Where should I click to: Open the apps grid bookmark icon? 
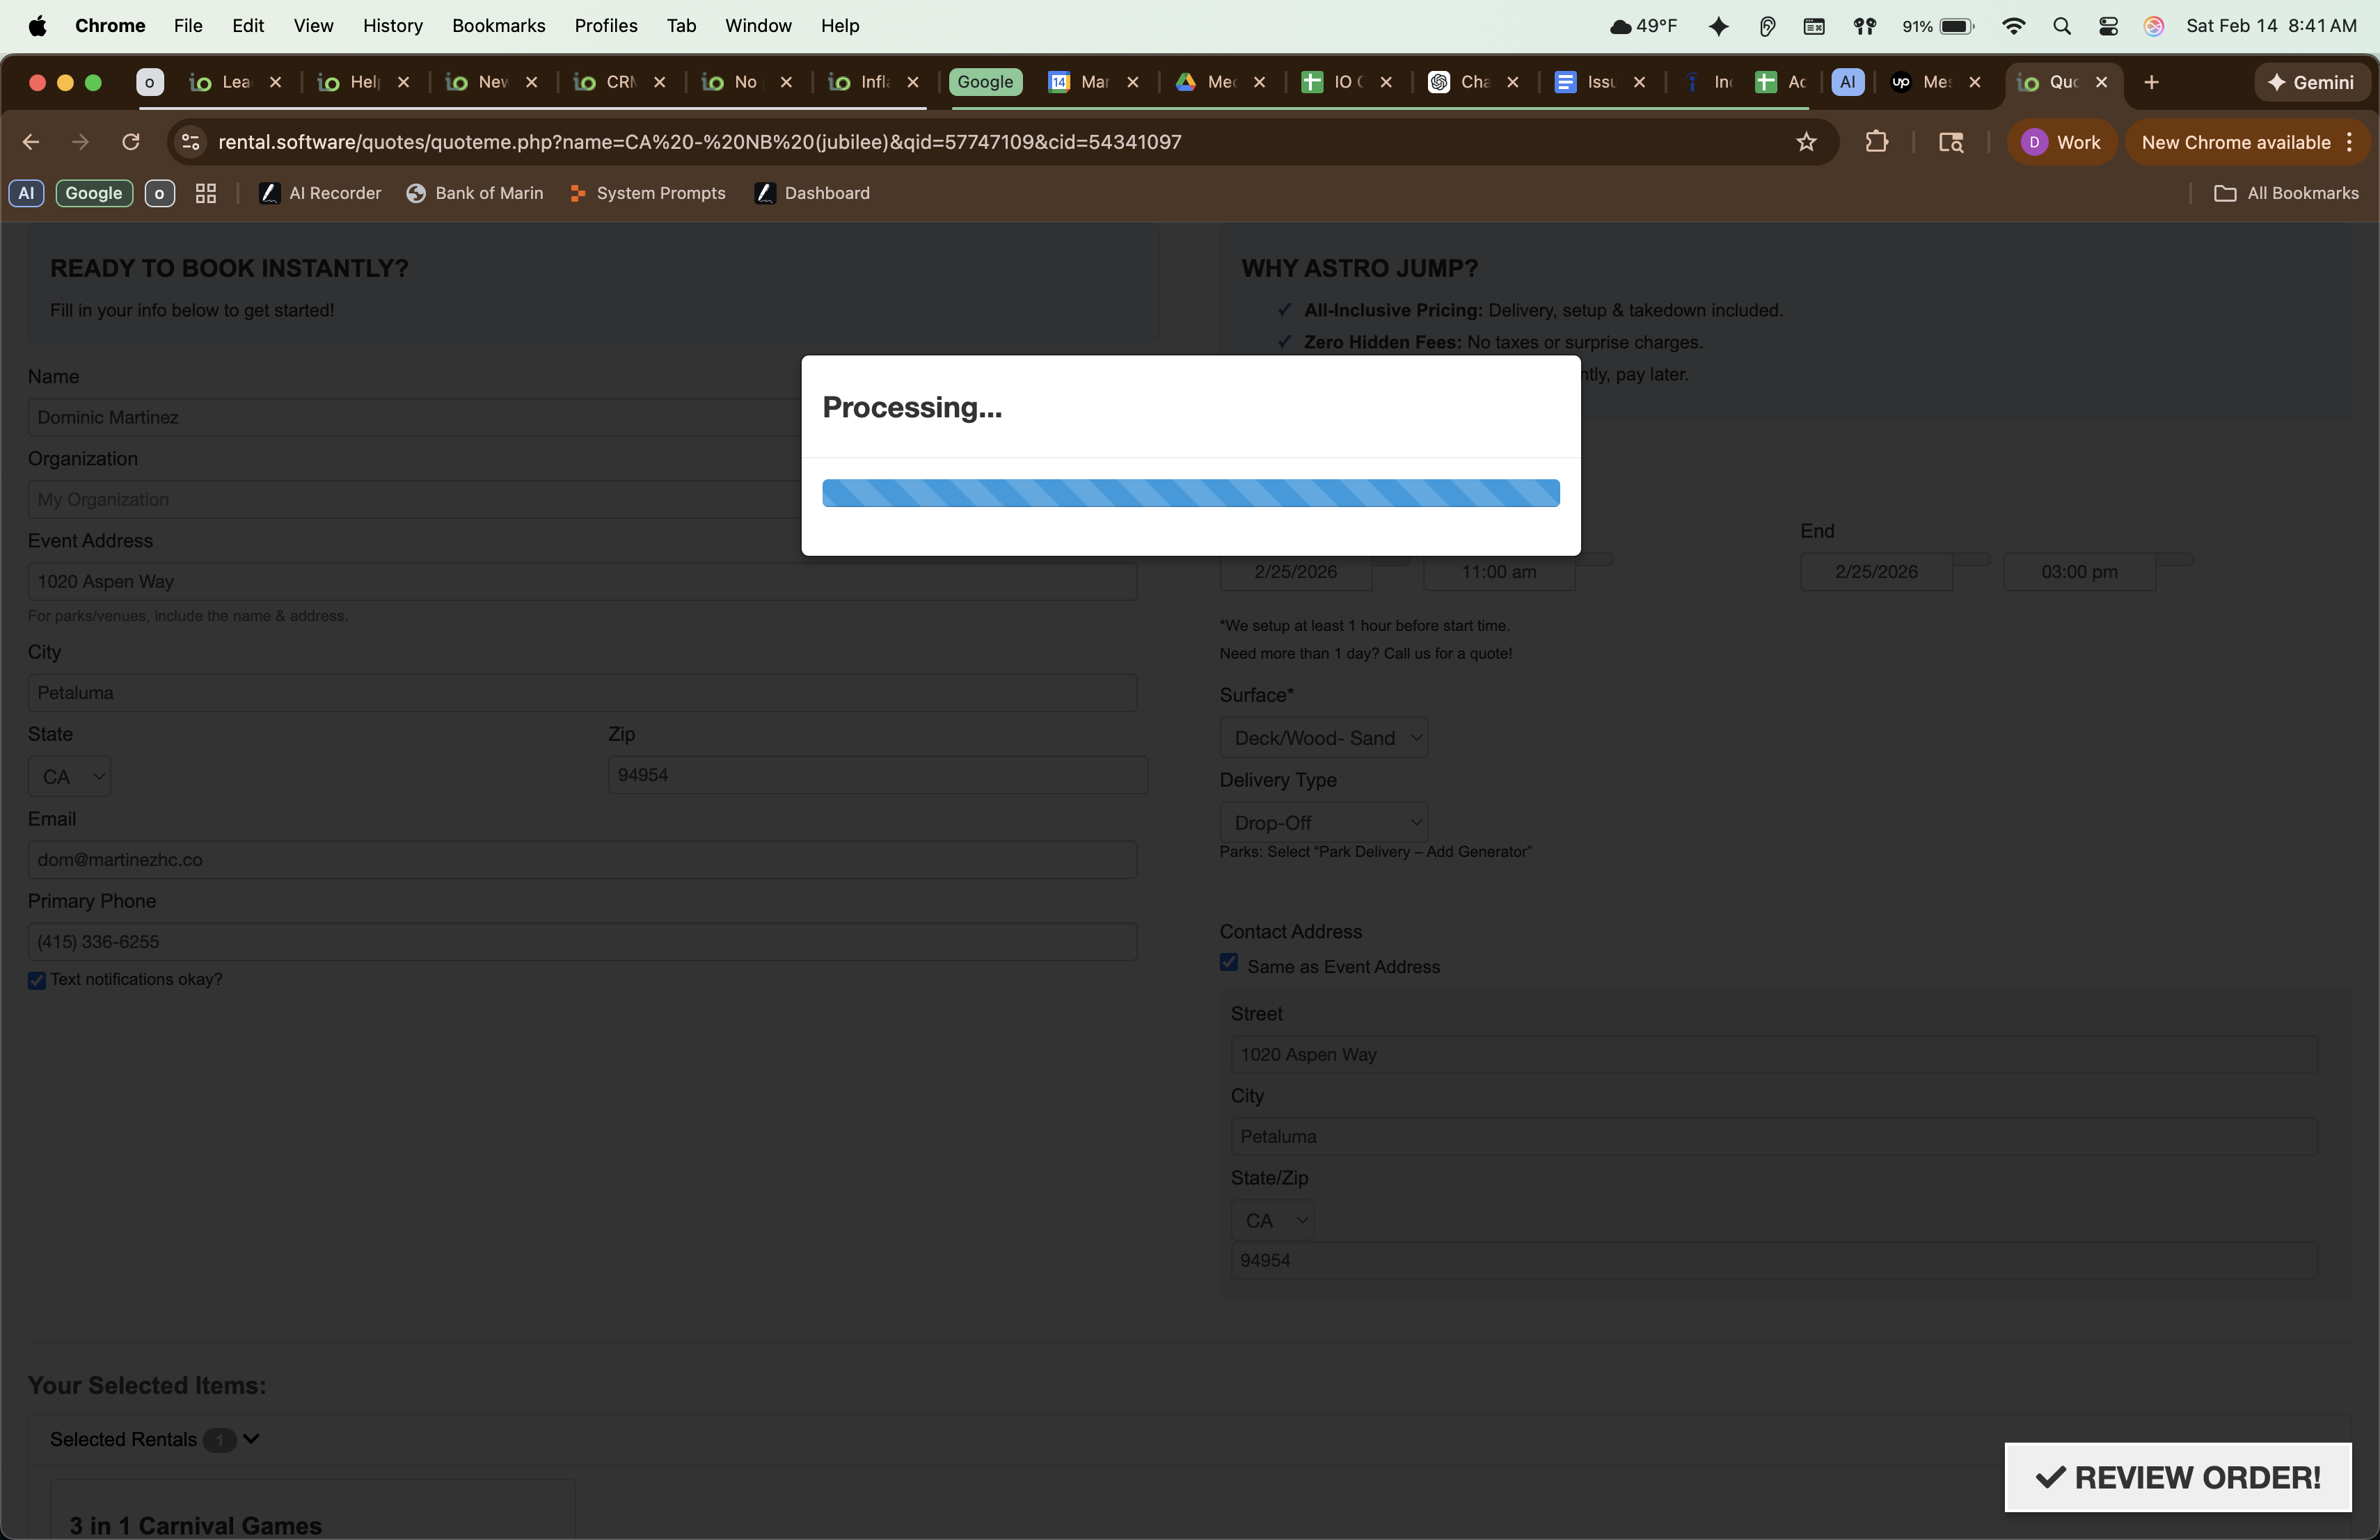[x=206, y=194]
